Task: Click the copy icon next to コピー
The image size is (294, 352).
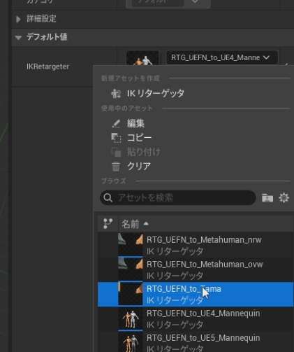Action: tap(116, 138)
